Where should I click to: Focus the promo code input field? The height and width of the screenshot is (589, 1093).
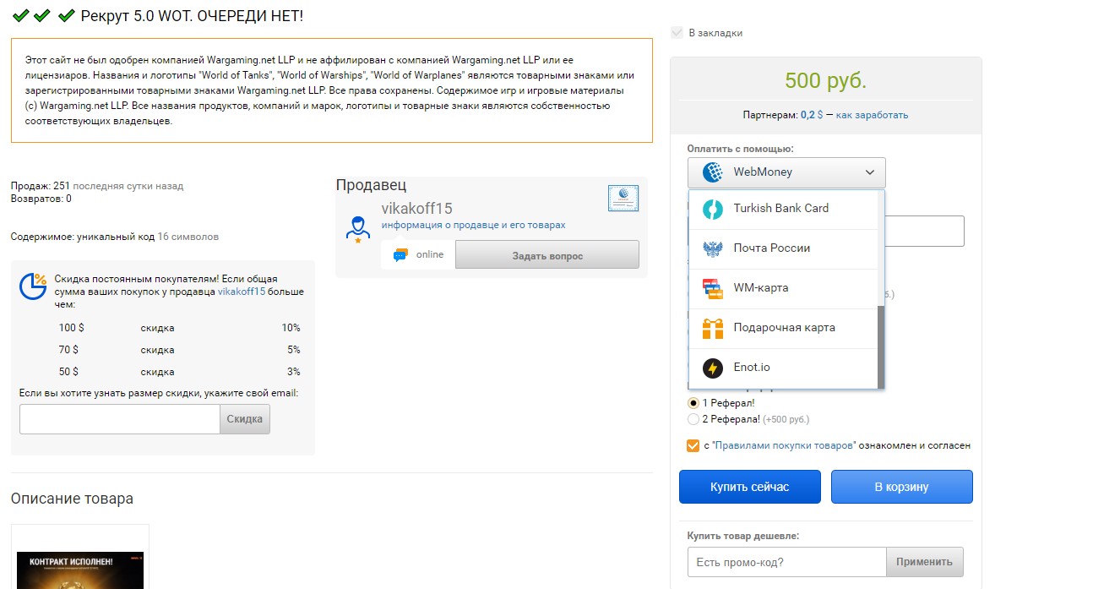pos(786,562)
